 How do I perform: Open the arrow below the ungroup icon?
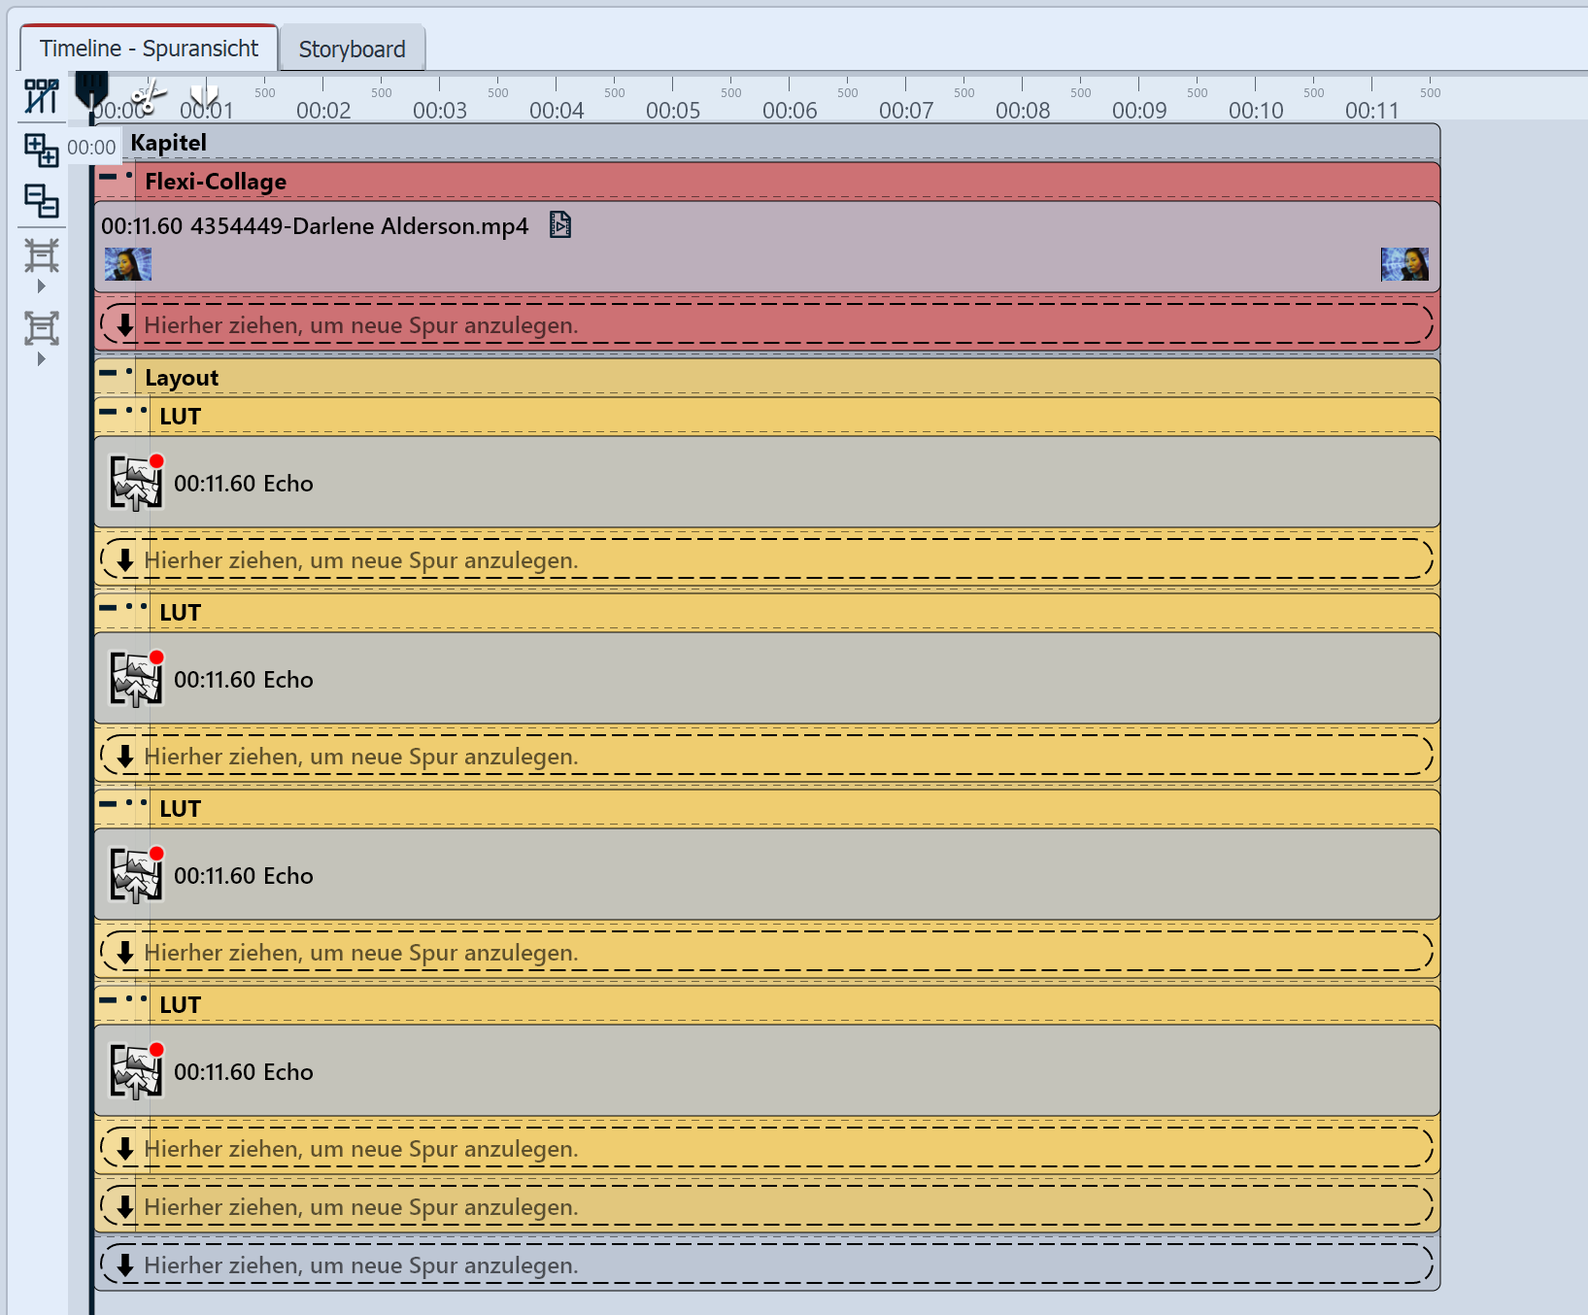click(41, 359)
